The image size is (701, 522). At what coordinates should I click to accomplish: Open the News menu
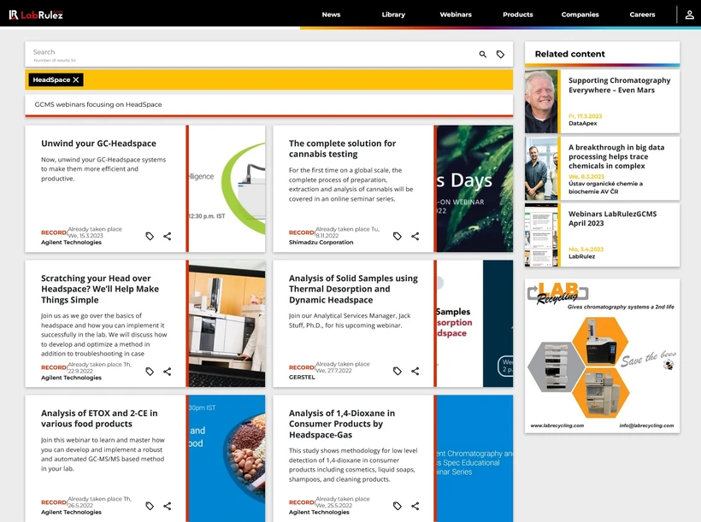pos(332,15)
